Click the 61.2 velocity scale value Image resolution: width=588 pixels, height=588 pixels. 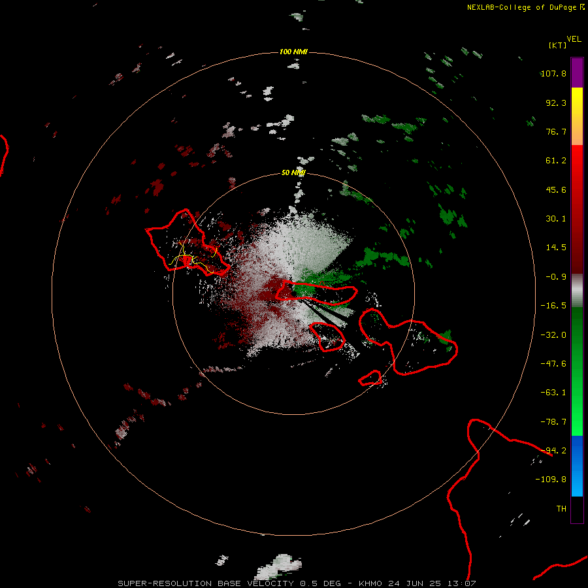[556, 161]
